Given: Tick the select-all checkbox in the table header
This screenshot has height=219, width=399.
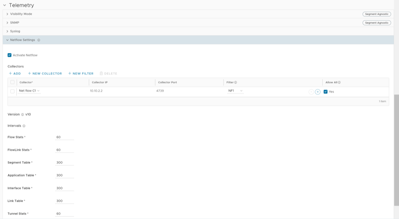Looking at the screenshot, I should pyautogui.click(x=12, y=82).
